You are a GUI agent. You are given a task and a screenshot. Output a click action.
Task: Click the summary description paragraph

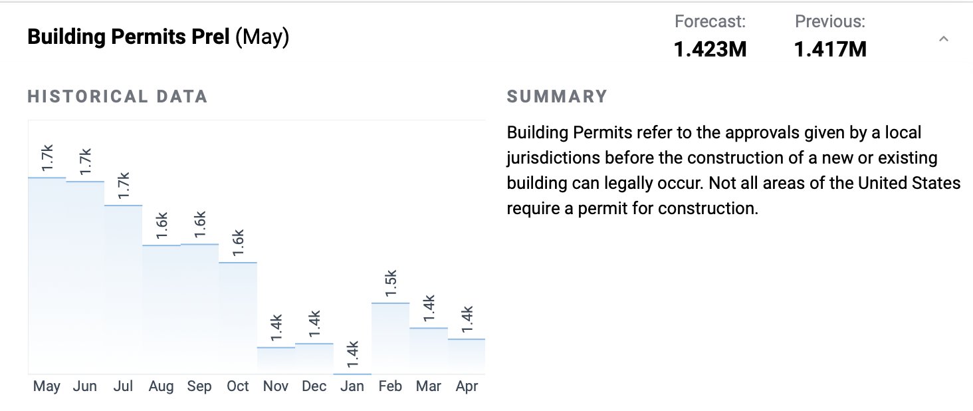tap(734, 170)
